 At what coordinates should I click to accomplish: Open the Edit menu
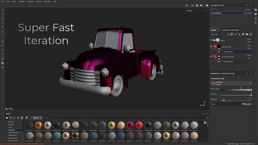(x=8, y=2)
